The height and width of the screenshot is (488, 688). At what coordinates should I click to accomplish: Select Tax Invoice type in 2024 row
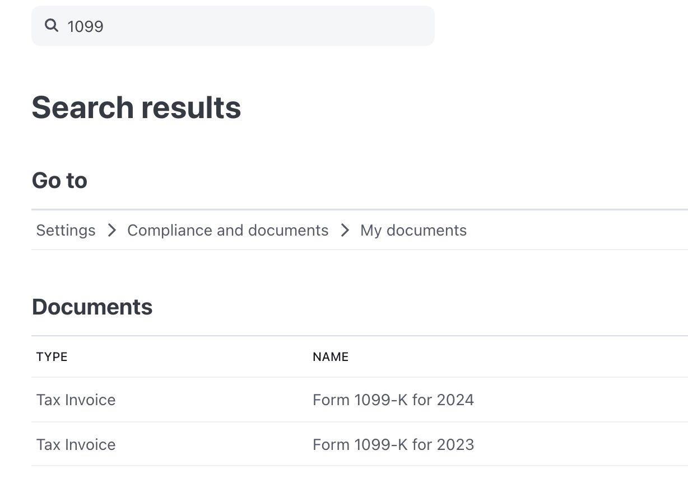click(76, 400)
